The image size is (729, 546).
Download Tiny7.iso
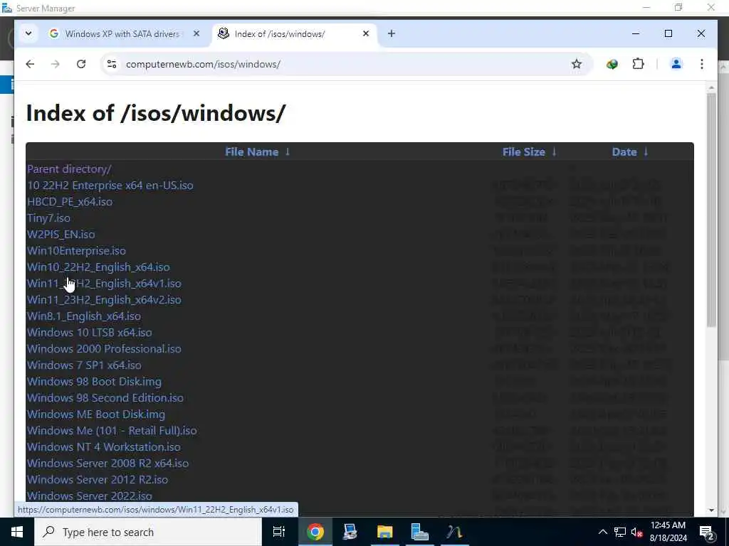[49, 218]
